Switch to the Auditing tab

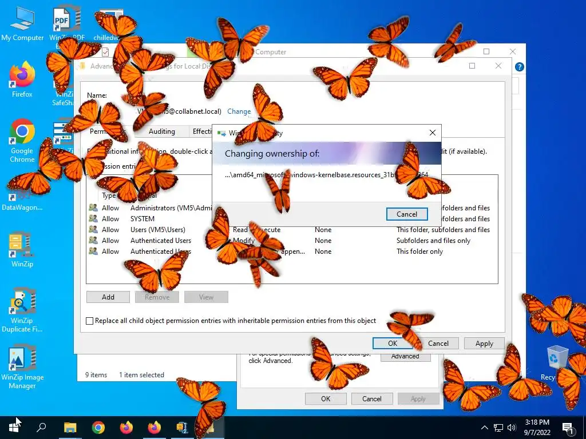click(162, 131)
